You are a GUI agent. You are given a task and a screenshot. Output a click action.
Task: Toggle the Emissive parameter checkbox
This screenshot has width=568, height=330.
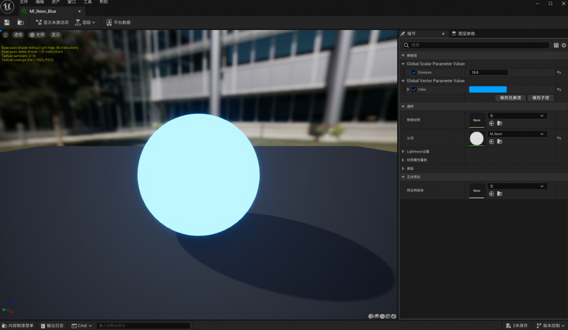tap(414, 73)
